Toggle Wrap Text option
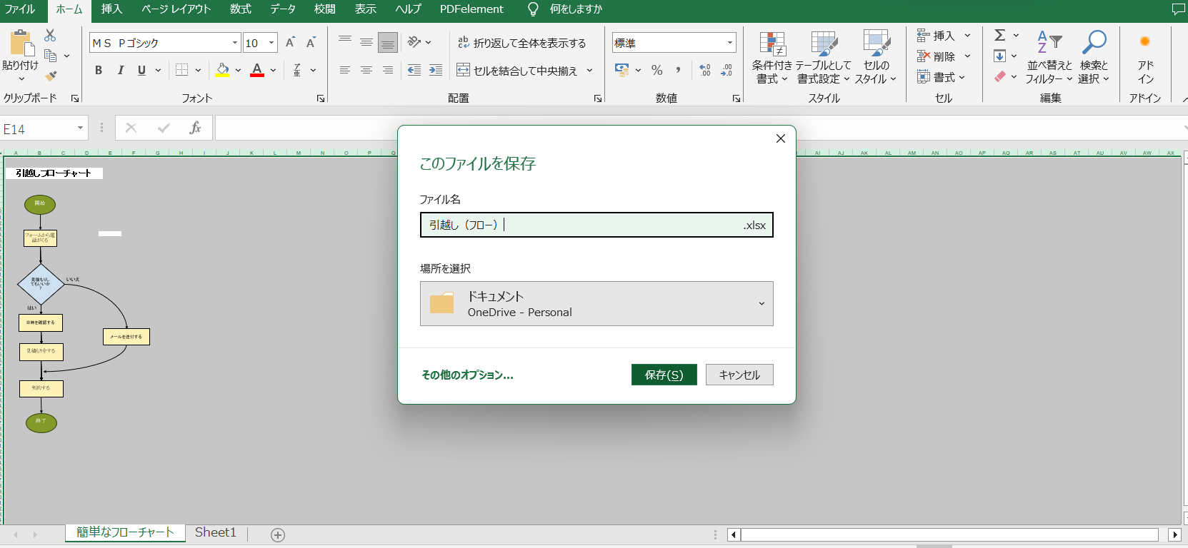The width and height of the screenshot is (1188, 548). coord(521,43)
